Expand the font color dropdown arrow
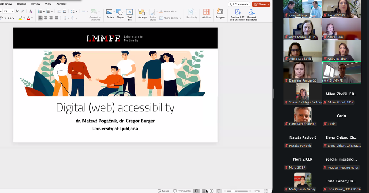Image resolution: width=369 pixels, height=193 pixels. point(32,18)
